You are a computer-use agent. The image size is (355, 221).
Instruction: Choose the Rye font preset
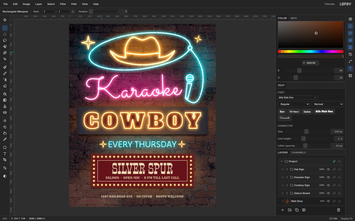click(x=282, y=112)
